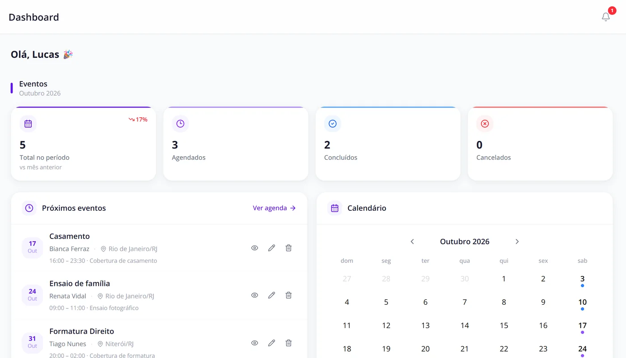
Task: Click the Cancelados label
Action: pos(494,158)
